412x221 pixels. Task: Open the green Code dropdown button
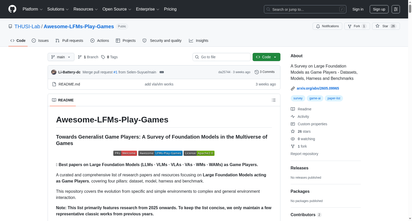click(x=267, y=57)
